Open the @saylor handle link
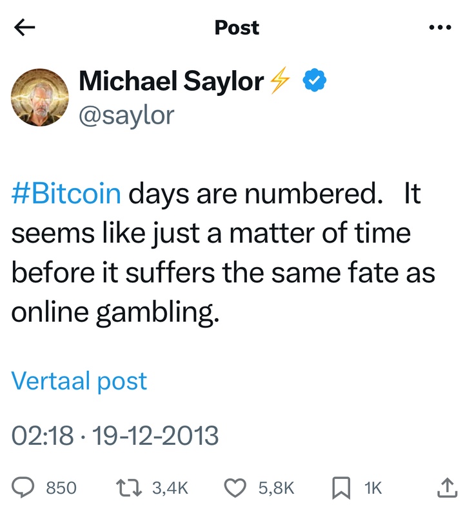This screenshot has height=515, width=474. pos(126,115)
